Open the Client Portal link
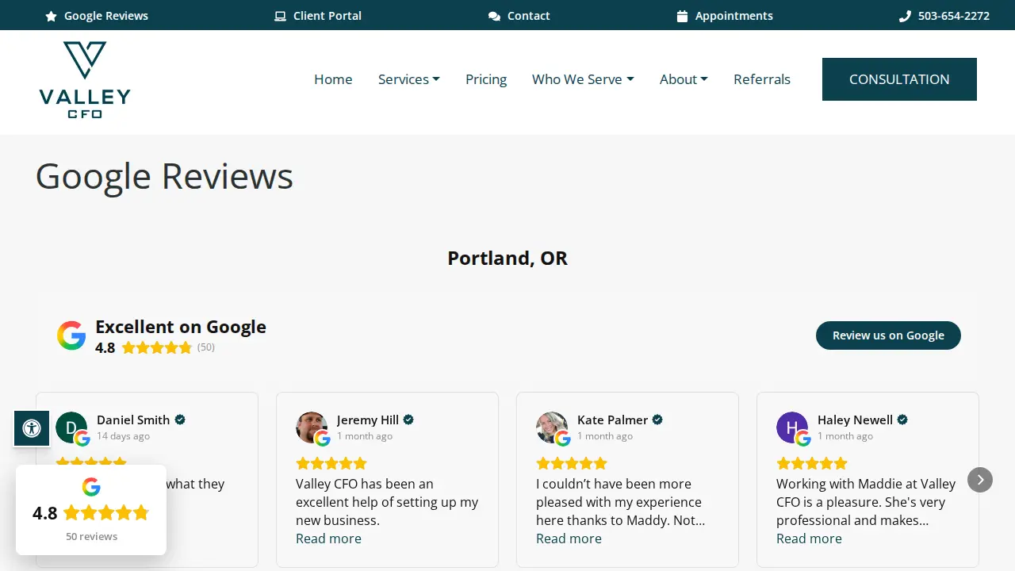Viewport: 1015px width, 571px height. (318, 16)
